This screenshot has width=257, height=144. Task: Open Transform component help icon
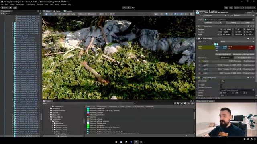point(248,26)
